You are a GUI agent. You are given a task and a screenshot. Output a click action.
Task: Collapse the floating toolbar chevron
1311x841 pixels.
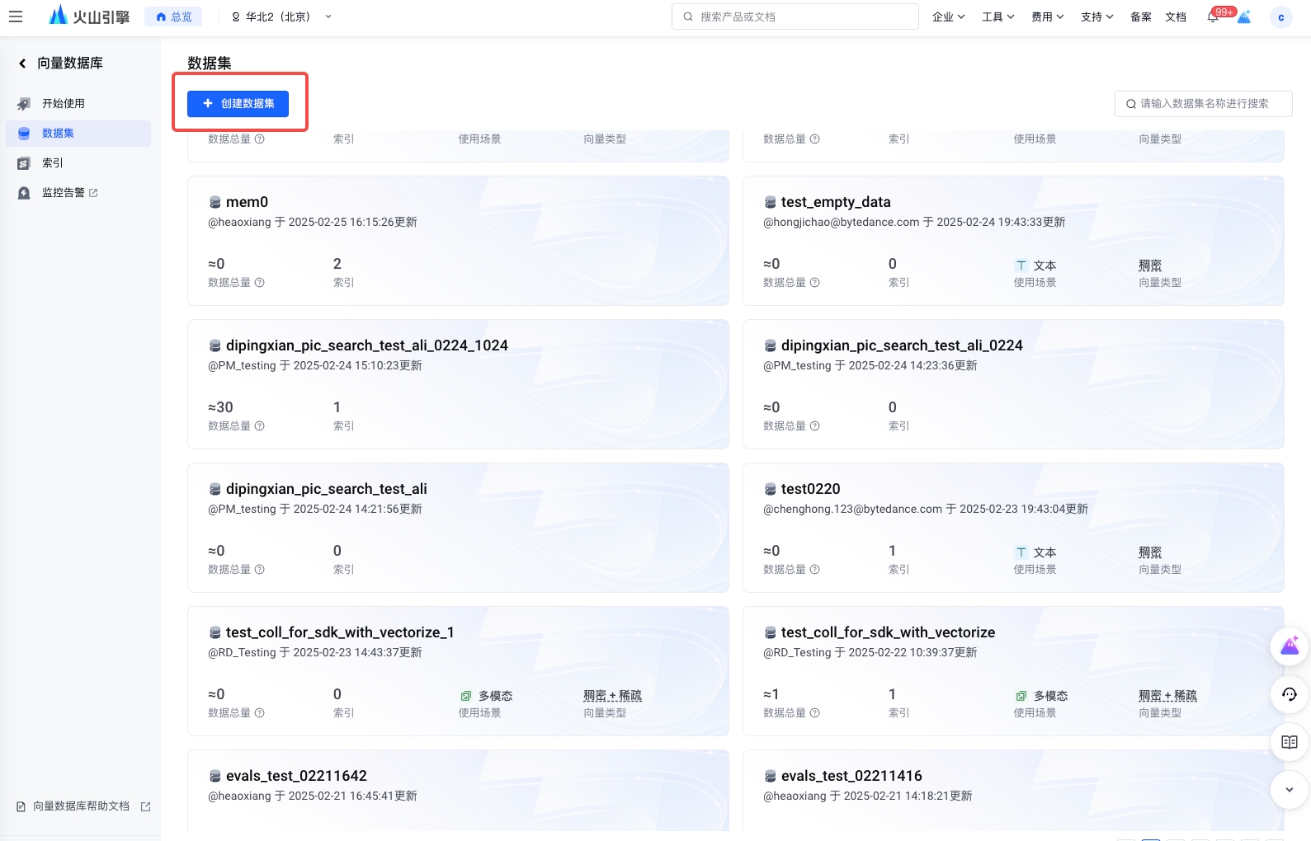pos(1289,790)
